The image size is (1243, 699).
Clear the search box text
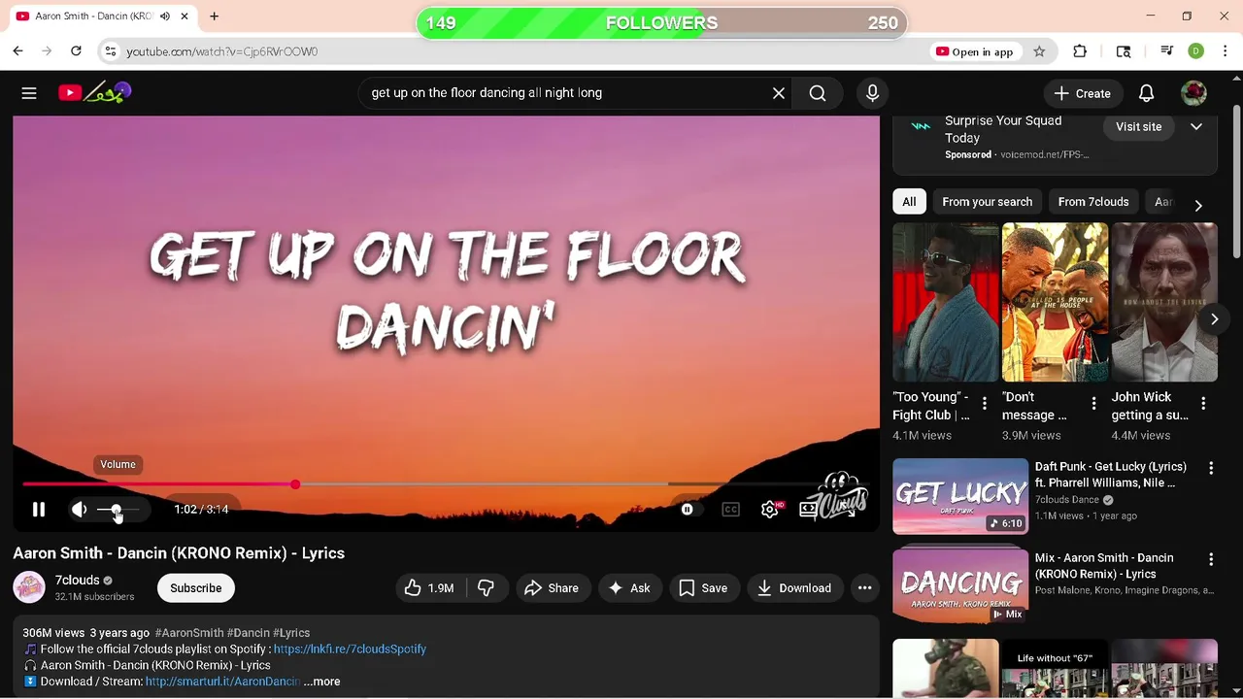(779, 93)
